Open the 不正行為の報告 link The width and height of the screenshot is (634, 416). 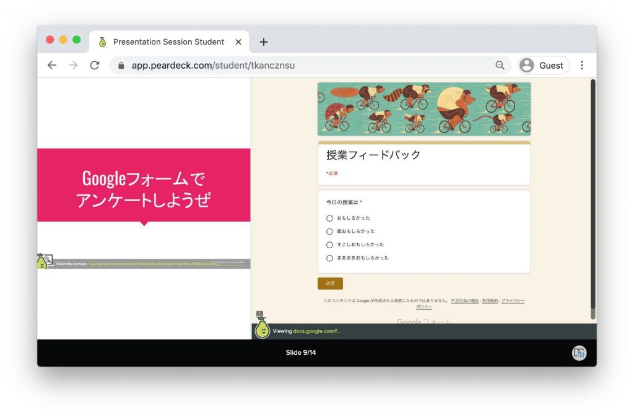tap(464, 301)
